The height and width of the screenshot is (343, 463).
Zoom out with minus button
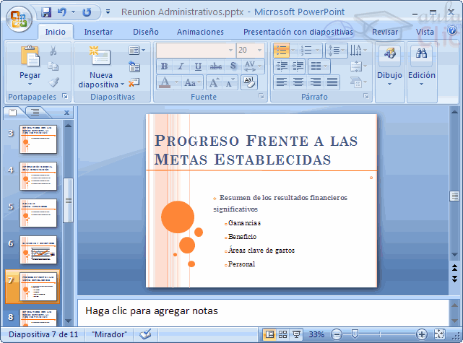[337, 334]
